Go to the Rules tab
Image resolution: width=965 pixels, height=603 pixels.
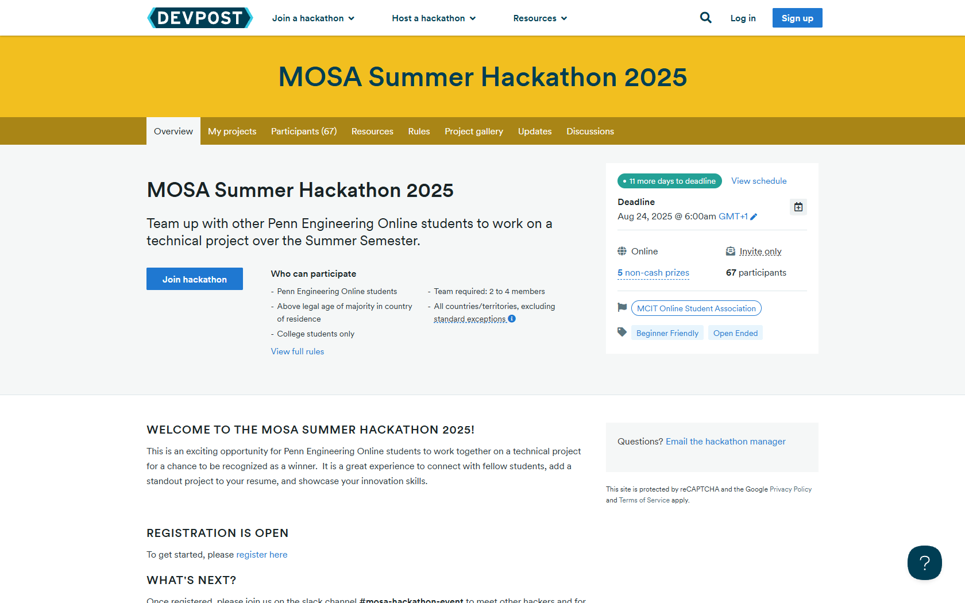coord(419,132)
